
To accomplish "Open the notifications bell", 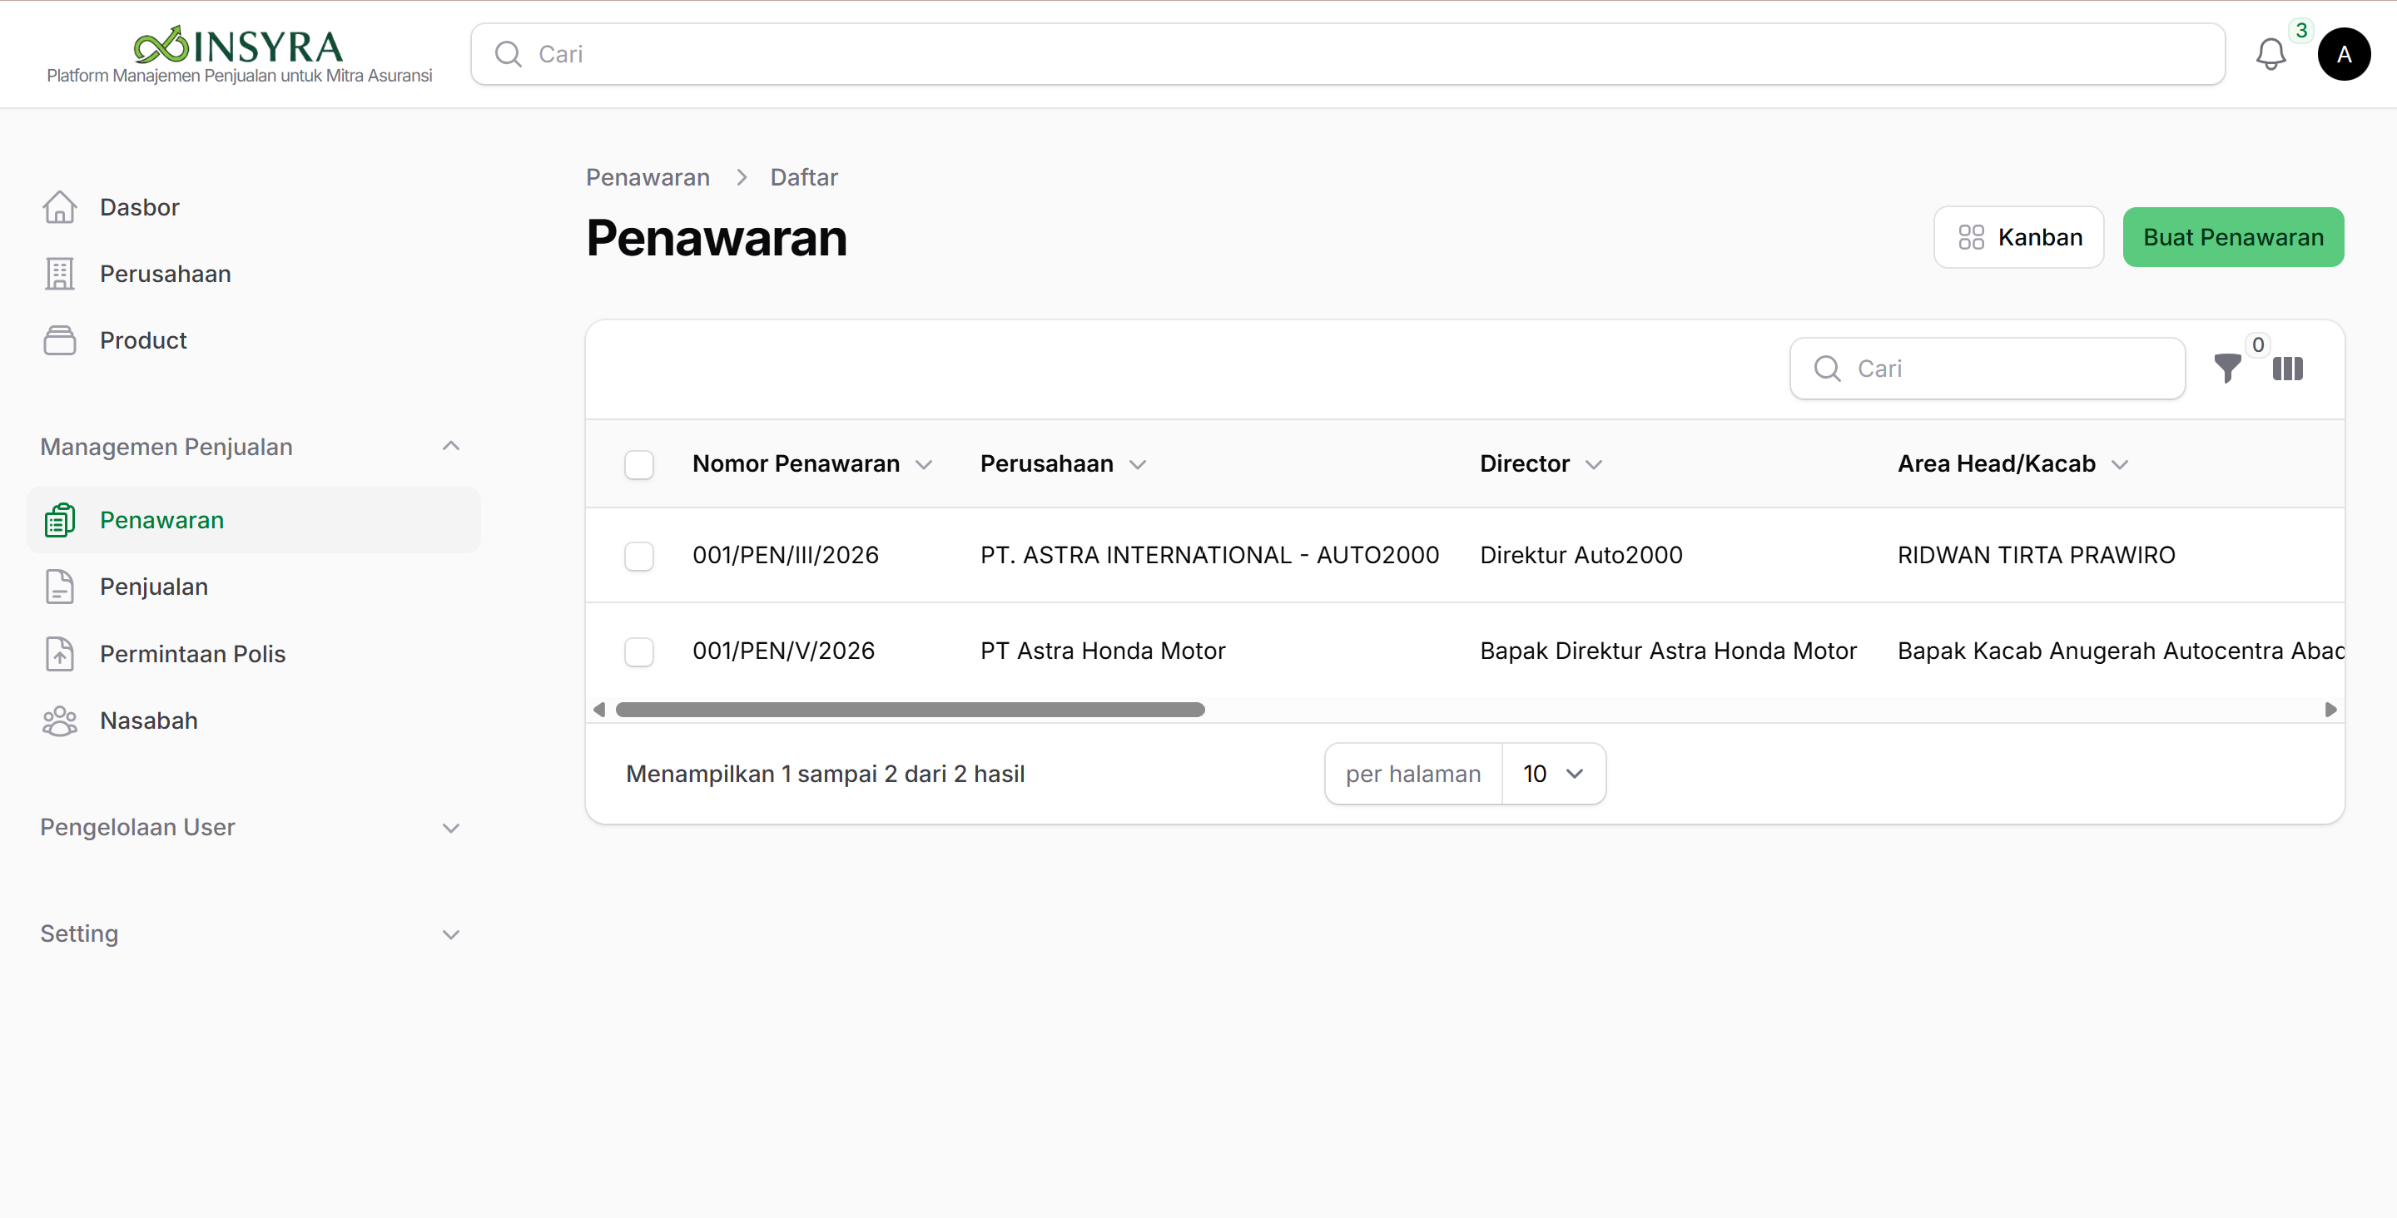I will click(2270, 54).
